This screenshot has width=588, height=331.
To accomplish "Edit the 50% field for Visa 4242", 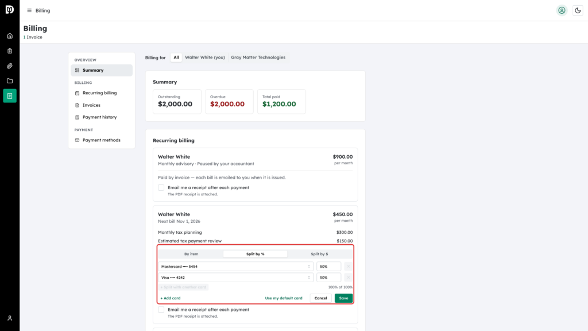I will pos(328,278).
